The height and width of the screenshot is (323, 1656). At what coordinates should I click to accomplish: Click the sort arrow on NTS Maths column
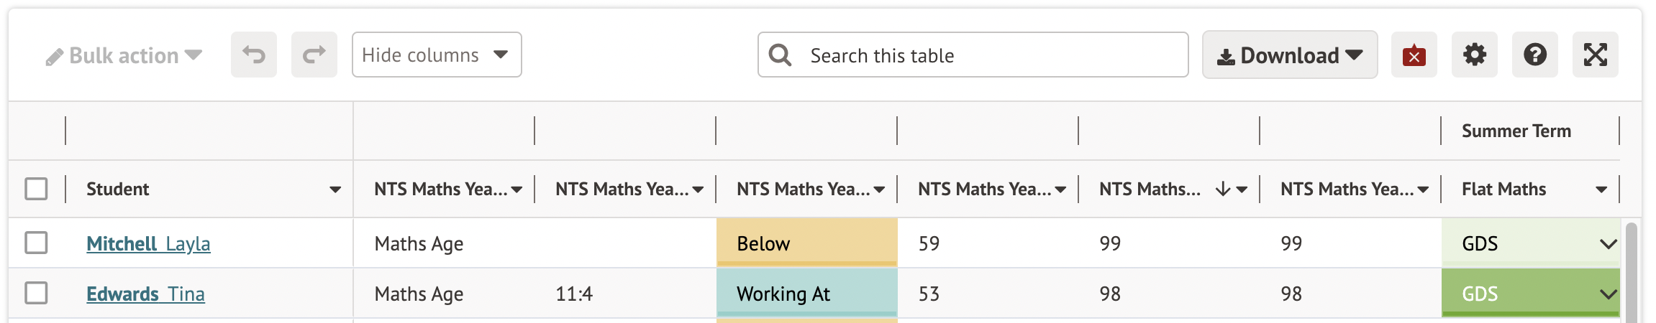coord(1222,189)
